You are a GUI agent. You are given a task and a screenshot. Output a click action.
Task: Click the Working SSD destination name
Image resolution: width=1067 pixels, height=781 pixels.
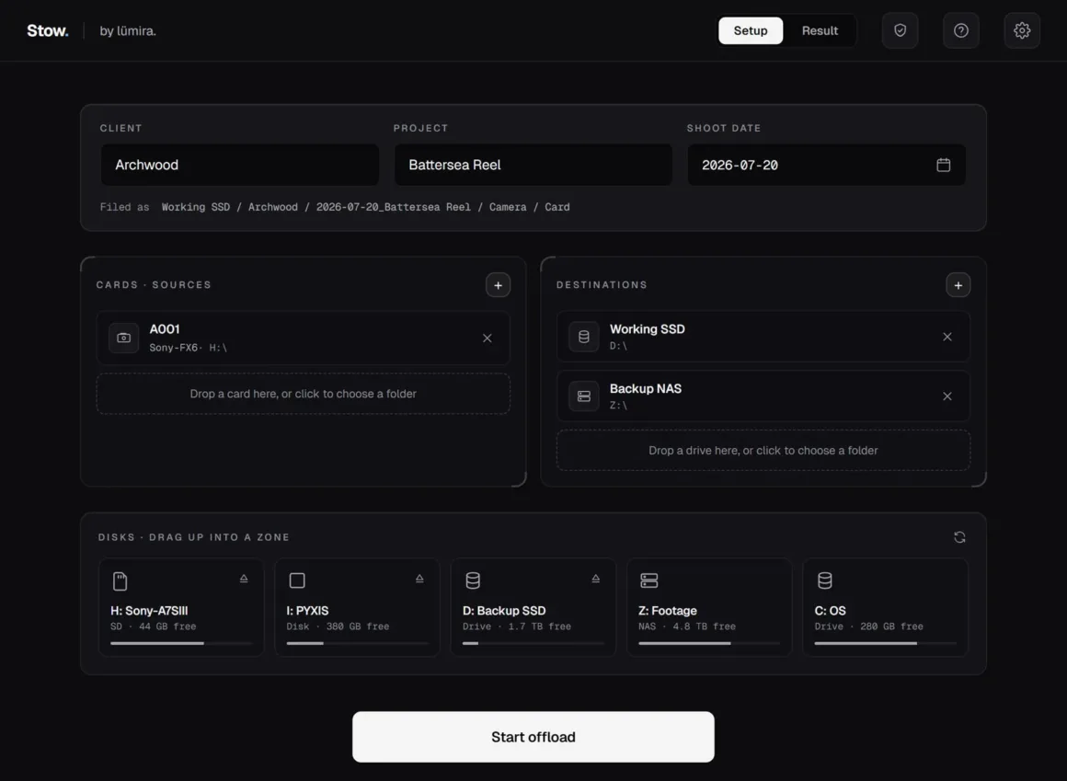(x=648, y=329)
